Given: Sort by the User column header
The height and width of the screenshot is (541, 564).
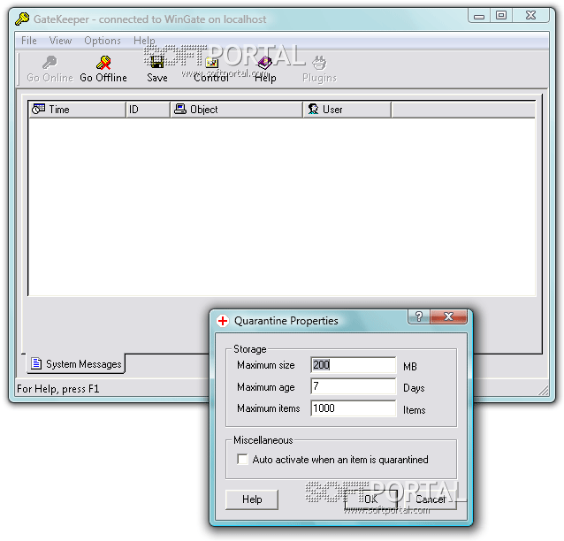Looking at the screenshot, I should (347, 110).
